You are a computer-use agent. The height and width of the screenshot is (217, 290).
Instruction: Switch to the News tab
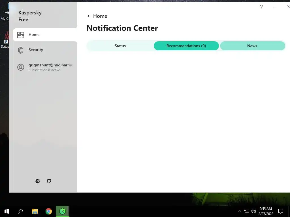click(x=252, y=46)
